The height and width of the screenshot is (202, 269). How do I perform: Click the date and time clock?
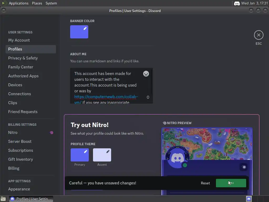[254, 3]
